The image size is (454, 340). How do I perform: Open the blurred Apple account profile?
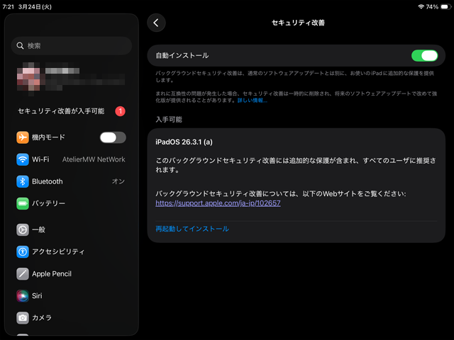(71, 79)
